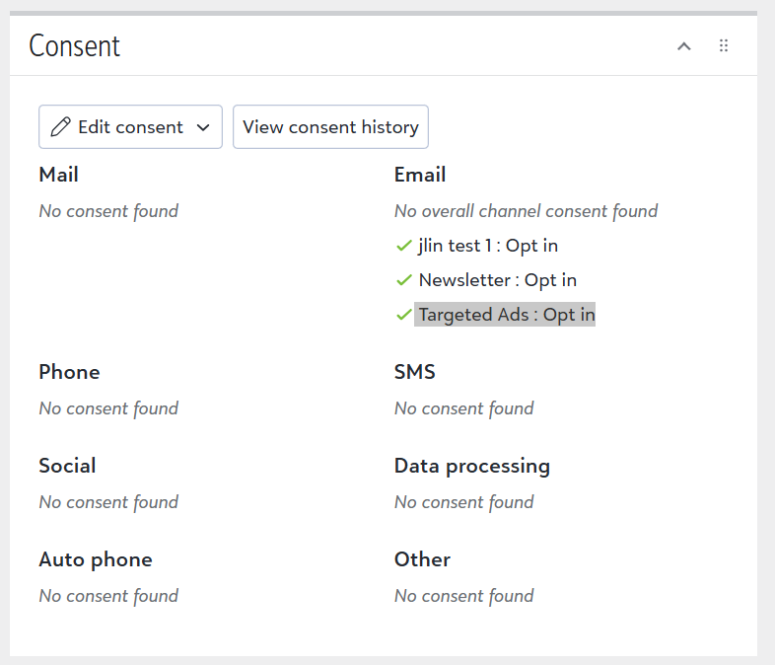
Task: Open View consent history
Action: click(330, 127)
